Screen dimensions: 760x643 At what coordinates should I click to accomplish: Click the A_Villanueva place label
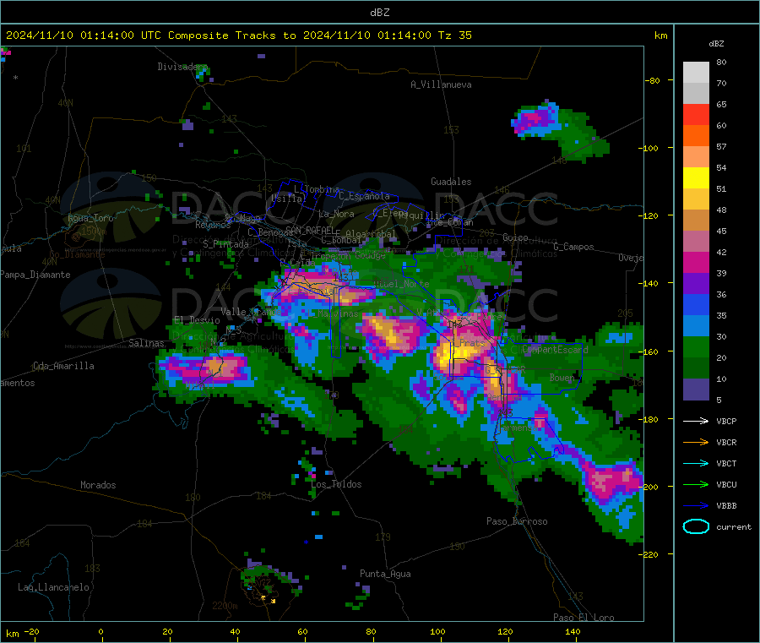pos(441,84)
